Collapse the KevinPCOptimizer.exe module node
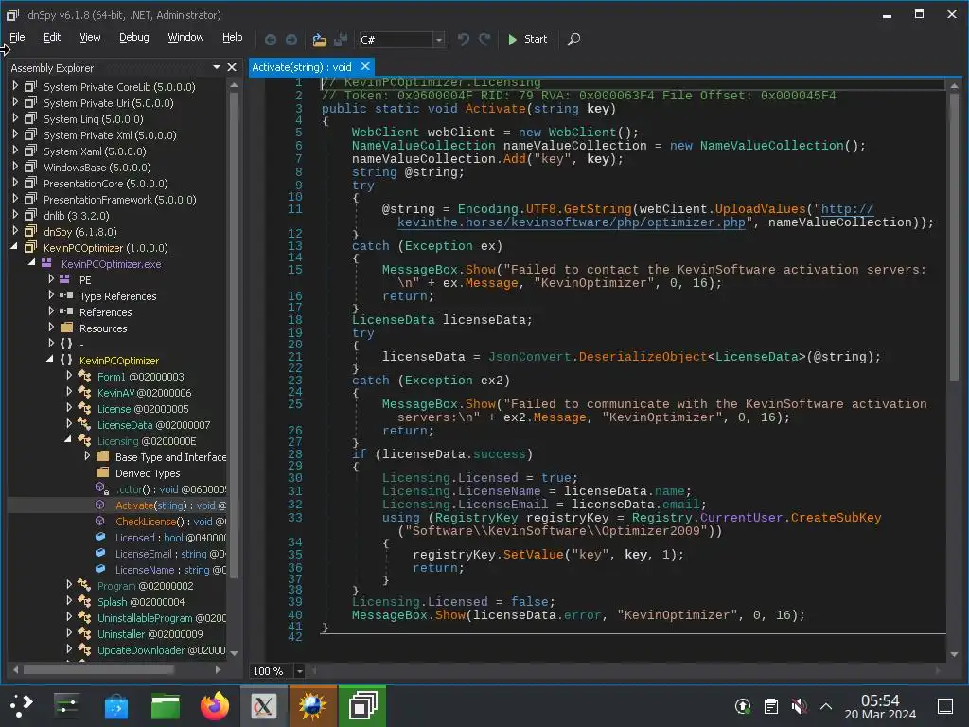The image size is (969, 727). pyautogui.click(x=31, y=263)
